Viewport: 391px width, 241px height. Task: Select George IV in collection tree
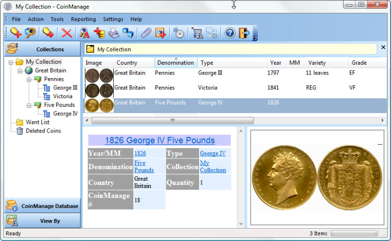pyautogui.click(x=65, y=114)
